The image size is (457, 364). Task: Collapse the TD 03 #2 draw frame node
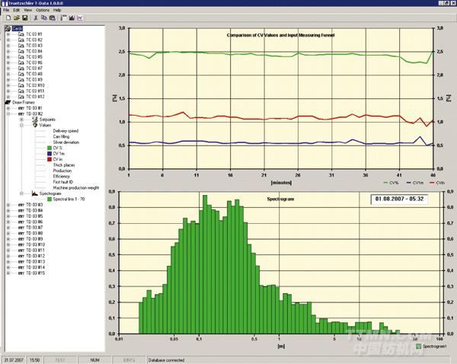tap(8, 113)
